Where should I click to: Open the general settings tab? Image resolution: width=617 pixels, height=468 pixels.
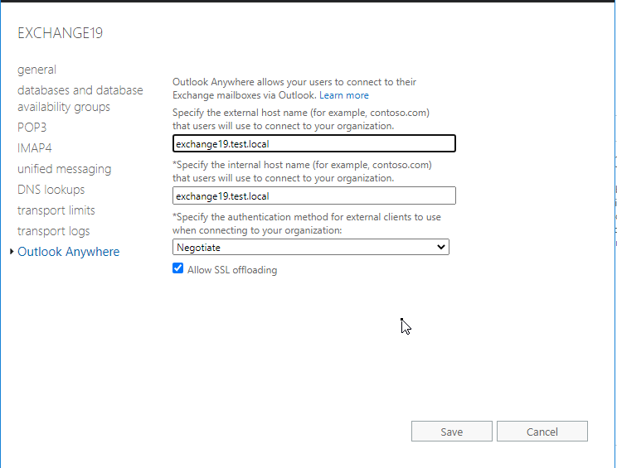pyautogui.click(x=36, y=70)
